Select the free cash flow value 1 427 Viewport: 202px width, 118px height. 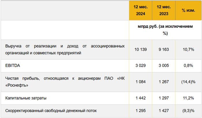pyautogui.click(x=164, y=111)
